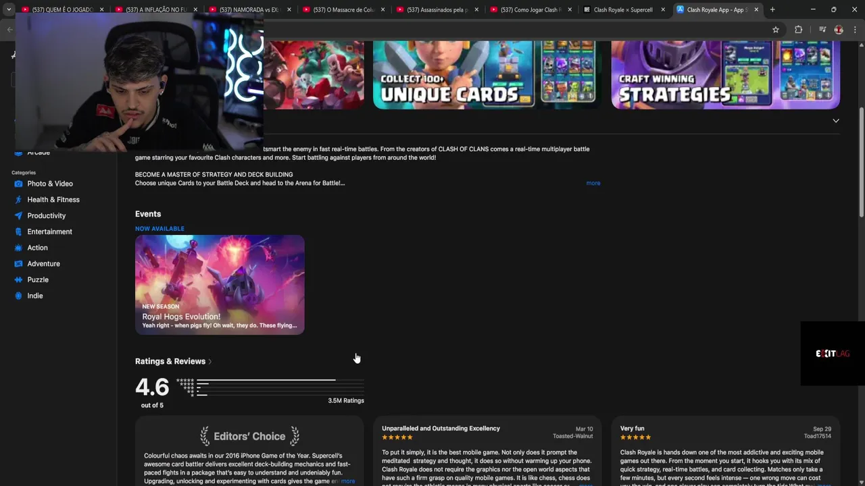Click the page vertical scrollbar thumb
The width and height of the screenshot is (865, 486).
(x=862, y=162)
